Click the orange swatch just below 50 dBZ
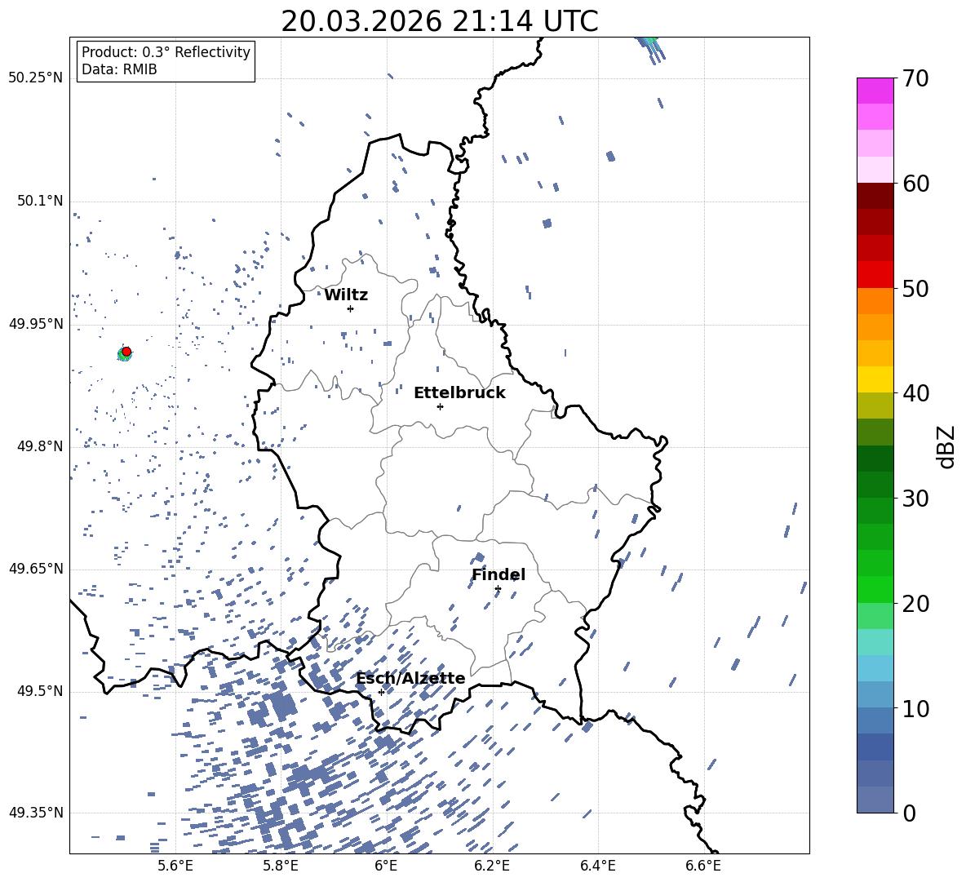This screenshot has width=966, height=882. pos(875,300)
